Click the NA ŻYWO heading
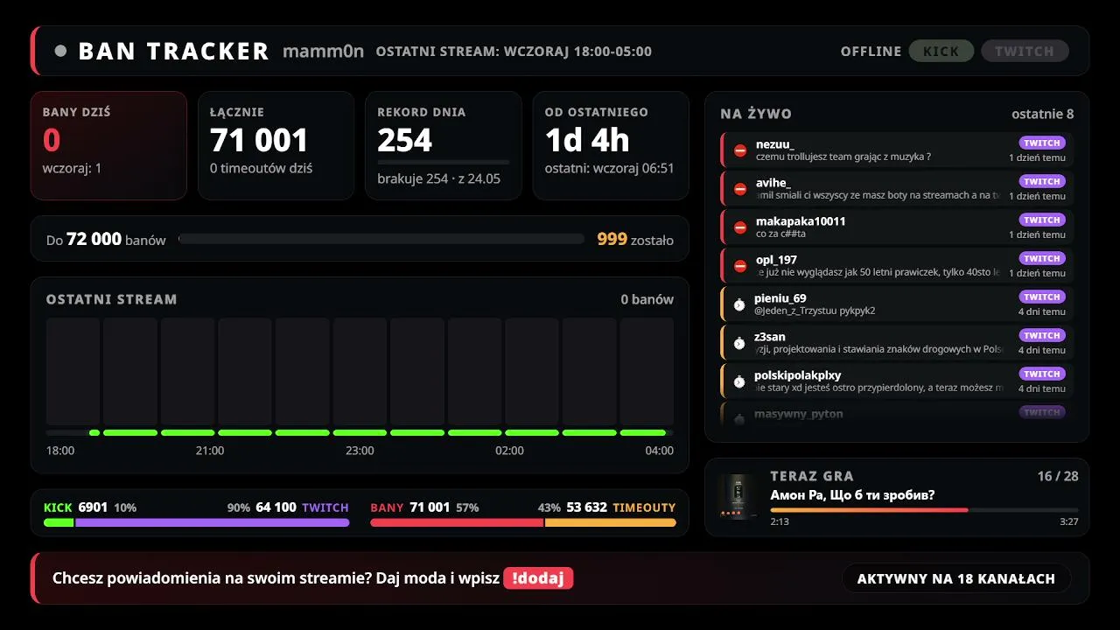1120x630 pixels. point(756,114)
